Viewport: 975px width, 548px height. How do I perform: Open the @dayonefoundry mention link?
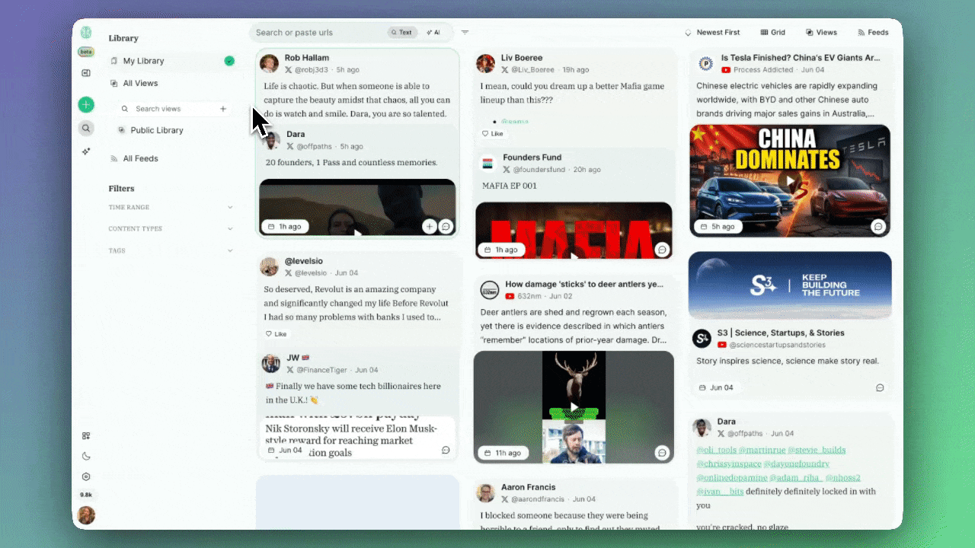click(797, 464)
